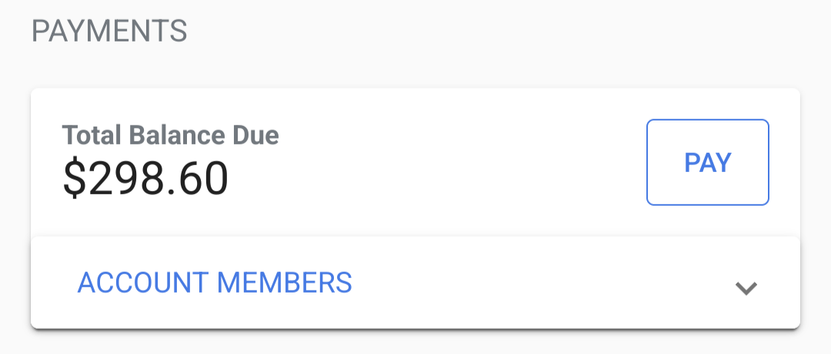Expand the Account Members chevron arrow

(x=746, y=288)
